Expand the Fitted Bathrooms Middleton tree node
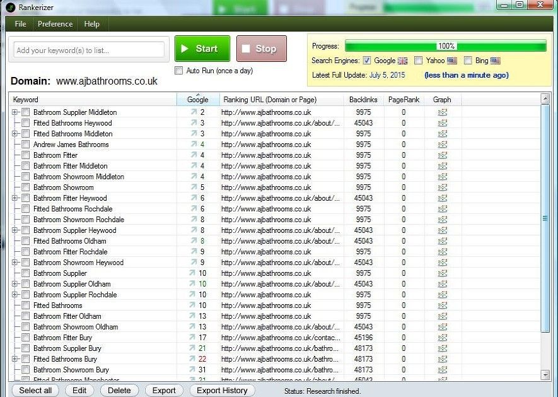 pyautogui.click(x=15, y=134)
